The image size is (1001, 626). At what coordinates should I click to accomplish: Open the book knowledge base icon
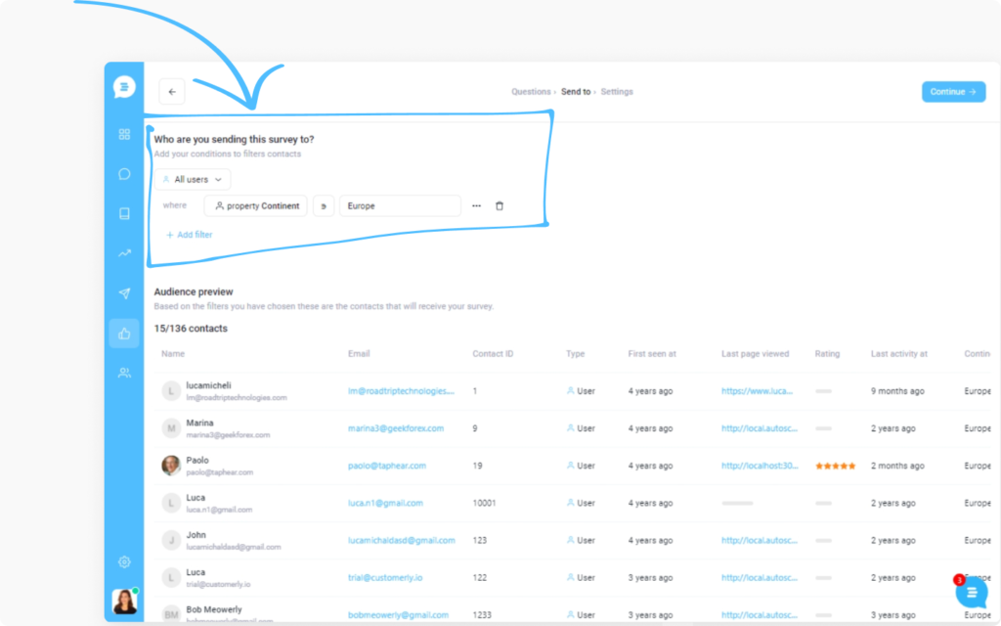click(124, 213)
